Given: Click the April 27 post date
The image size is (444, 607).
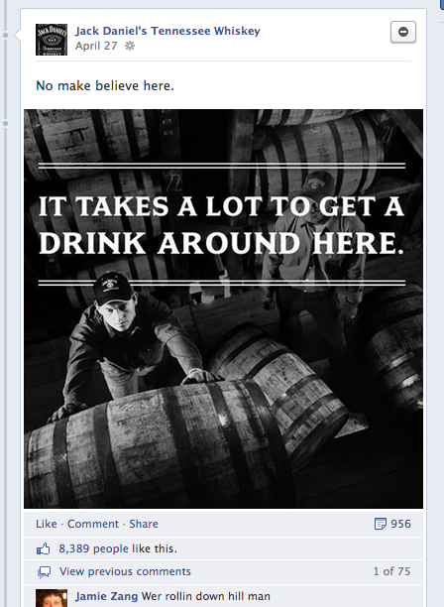Looking at the screenshot, I should click(x=96, y=46).
